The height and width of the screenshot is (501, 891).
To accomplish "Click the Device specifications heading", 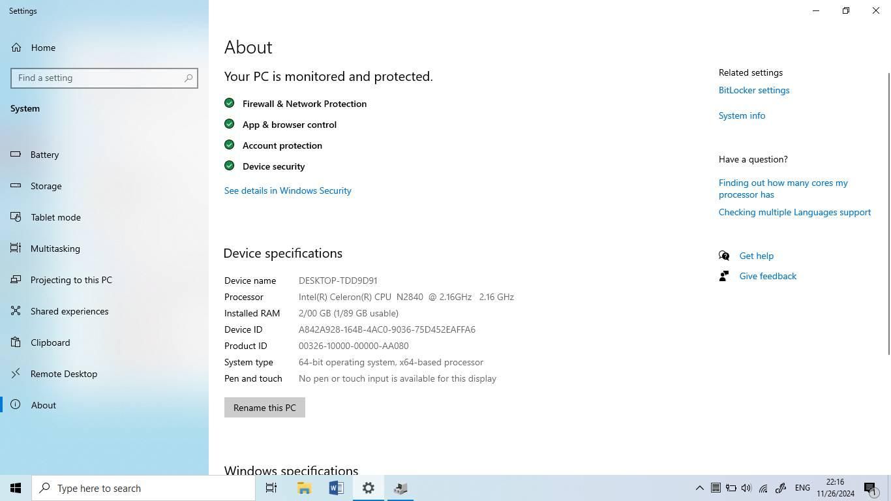I will (x=283, y=253).
